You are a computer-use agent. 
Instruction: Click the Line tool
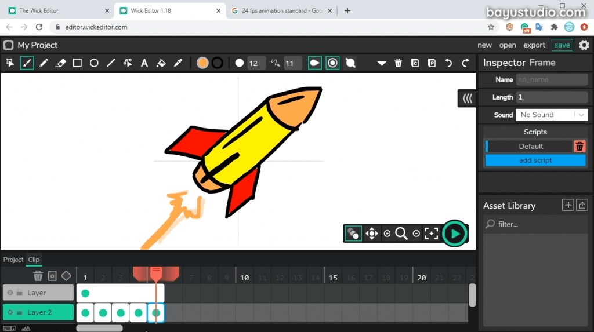(x=111, y=63)
